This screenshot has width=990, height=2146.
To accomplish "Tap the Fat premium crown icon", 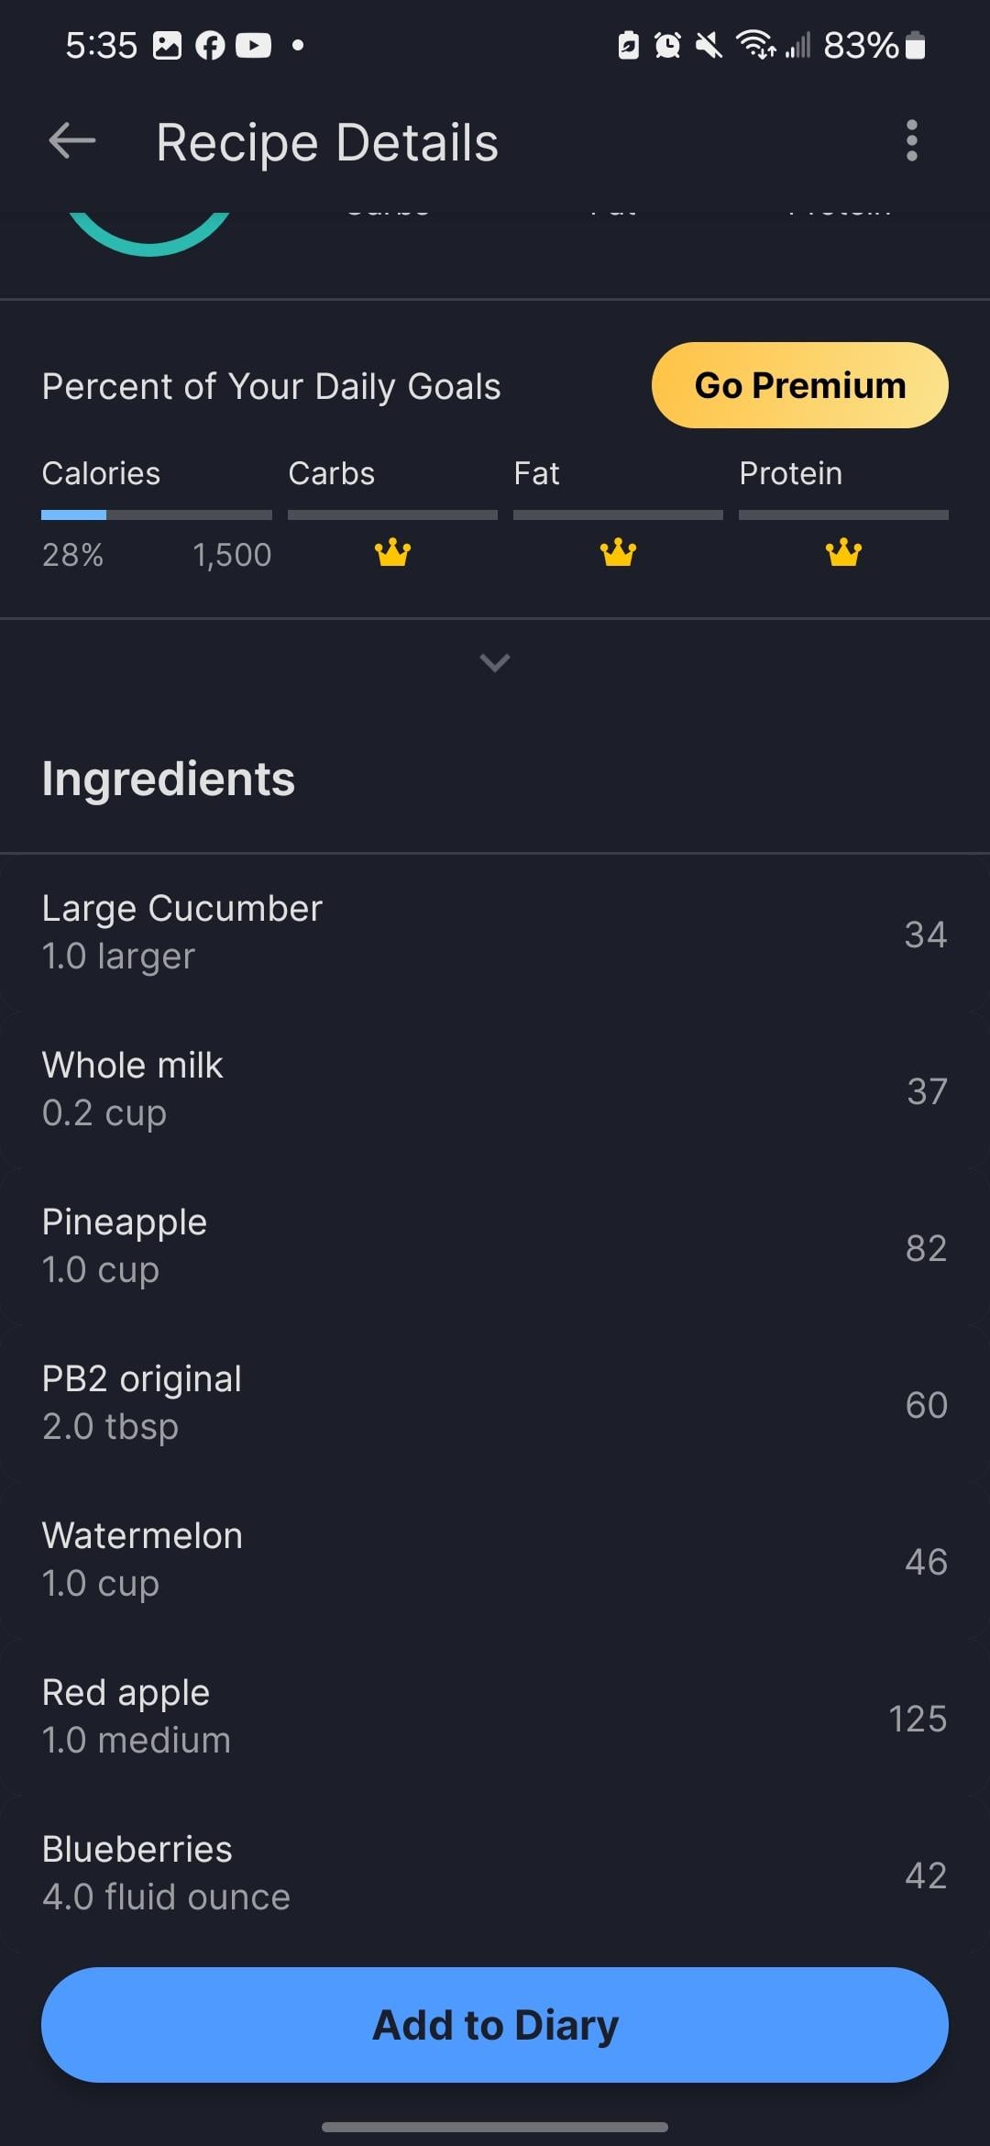I will coord(618,553).
